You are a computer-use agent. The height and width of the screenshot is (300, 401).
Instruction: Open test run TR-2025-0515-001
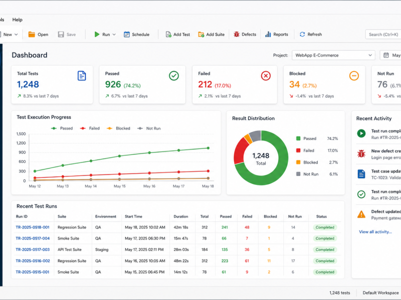click(32, 272)
